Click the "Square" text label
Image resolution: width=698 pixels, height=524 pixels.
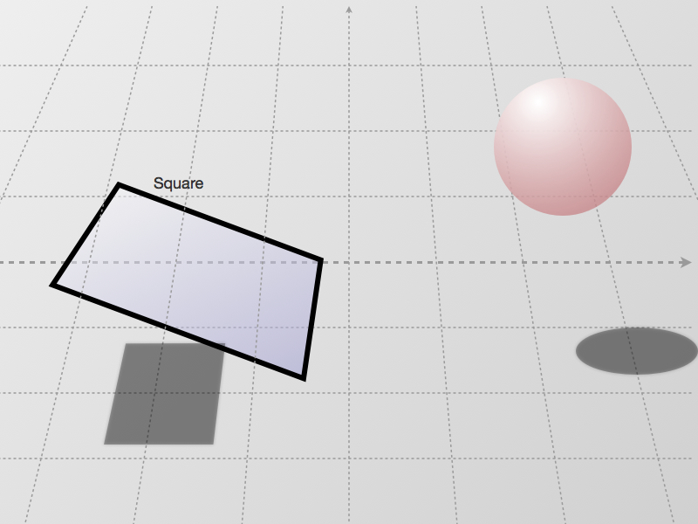click(x=178, y=183)
